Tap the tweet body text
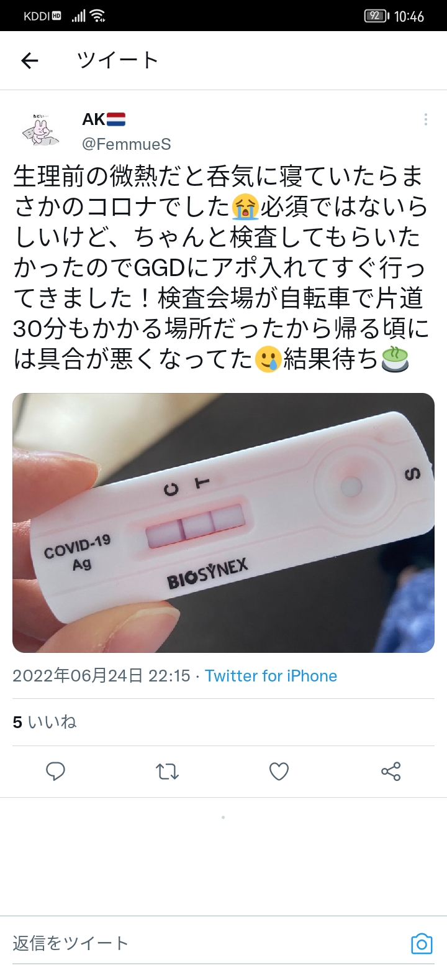Image resolution: width=447 pixels, height=970 pixels. [220, 267]
